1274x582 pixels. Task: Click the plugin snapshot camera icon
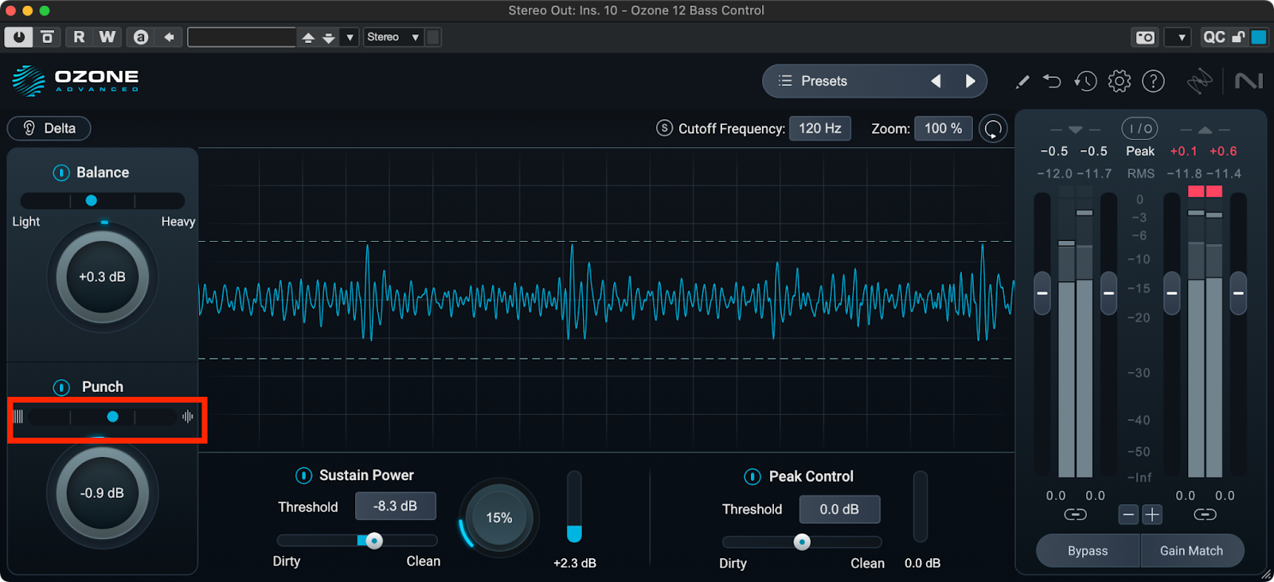click(x=1144, y=37)
